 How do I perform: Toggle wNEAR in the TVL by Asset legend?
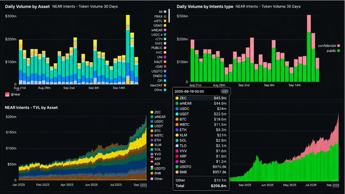pos(158,117)
